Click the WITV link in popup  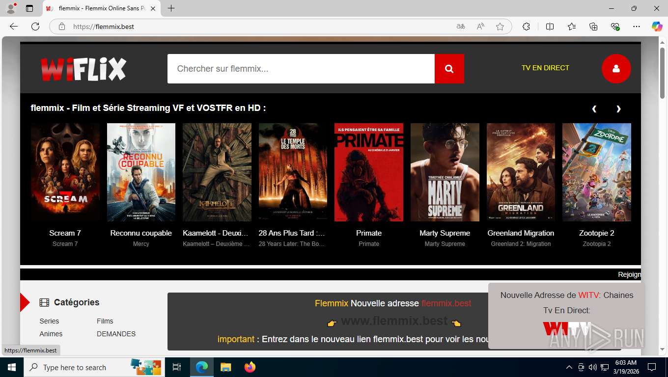pyautogui.click(x=588, y=295)
